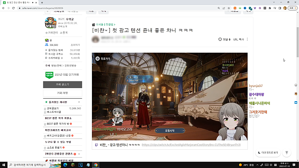The height and width of the screenshot is (168, 299).
Task: Open the 배치고사(승급전) 신청 board
Action: pos(59,136)
